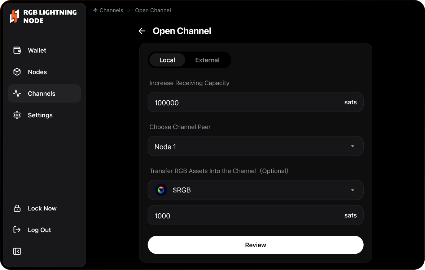The width and height of the screenshot is (425, 270).
Task: Follow the Channels breadcrumb link
Action: pyautogui.click(x=111, y=10)
